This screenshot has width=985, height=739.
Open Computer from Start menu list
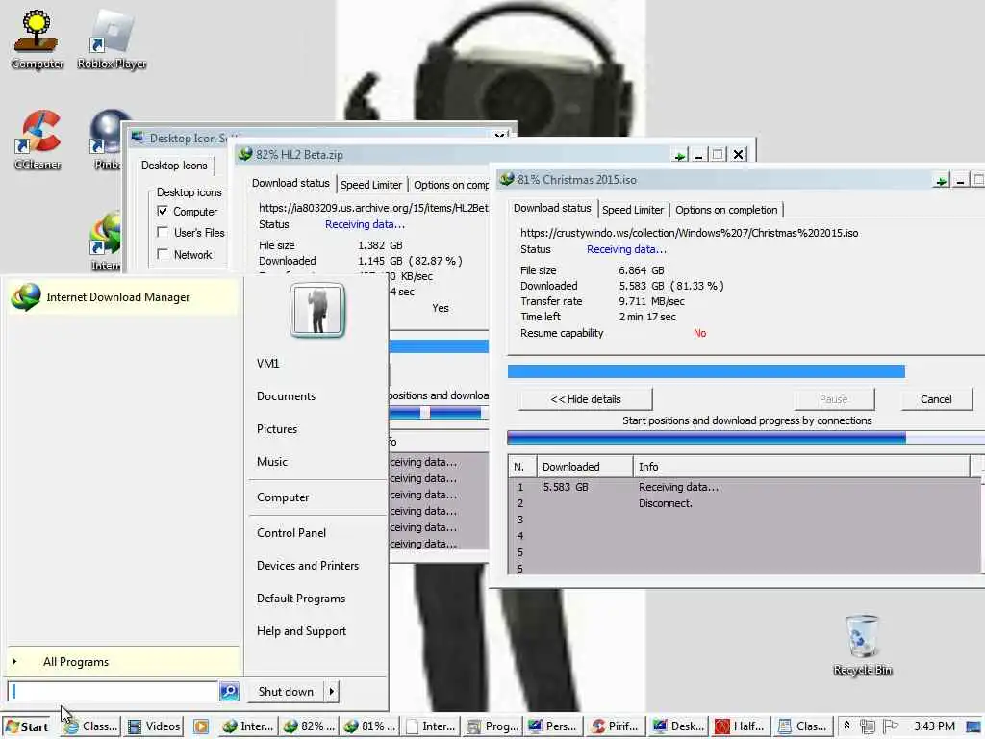point(283,497)
